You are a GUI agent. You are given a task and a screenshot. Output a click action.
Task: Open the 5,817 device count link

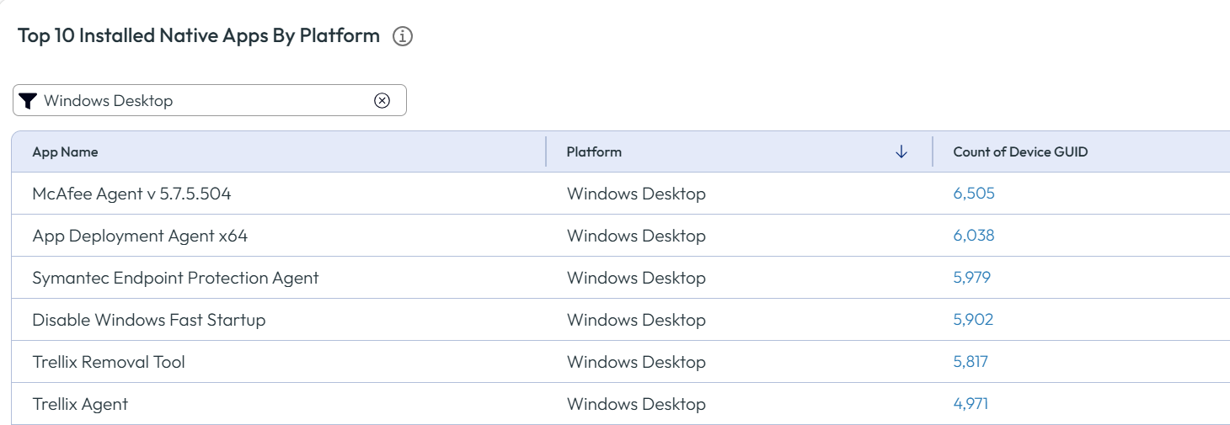(x=971, y=362)
